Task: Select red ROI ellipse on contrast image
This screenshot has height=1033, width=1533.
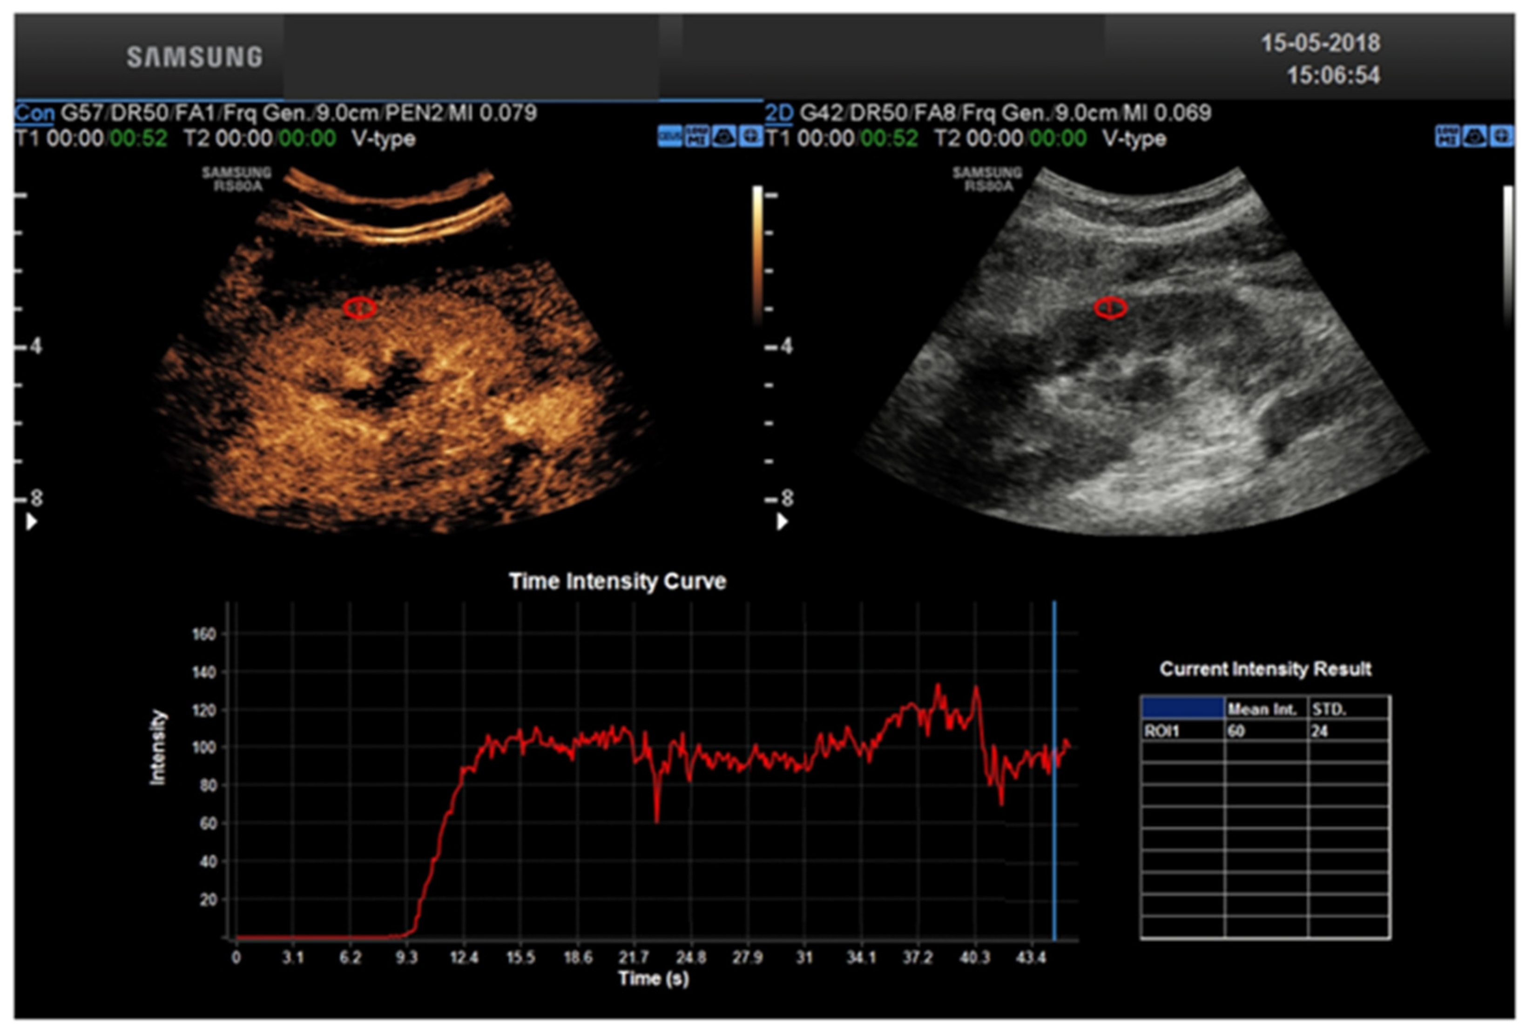Action: tap(360, 308)
